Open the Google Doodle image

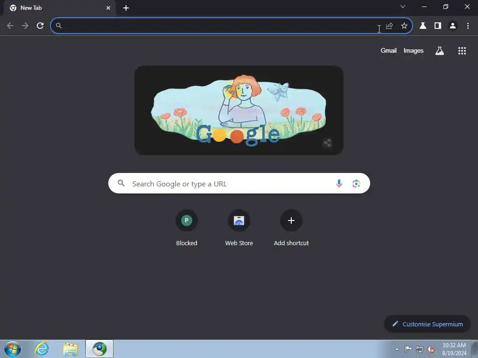[x=239, y=110]
